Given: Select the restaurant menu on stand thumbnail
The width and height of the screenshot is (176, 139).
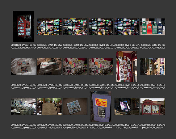Looking at the screenshot, I should (49, 107).
